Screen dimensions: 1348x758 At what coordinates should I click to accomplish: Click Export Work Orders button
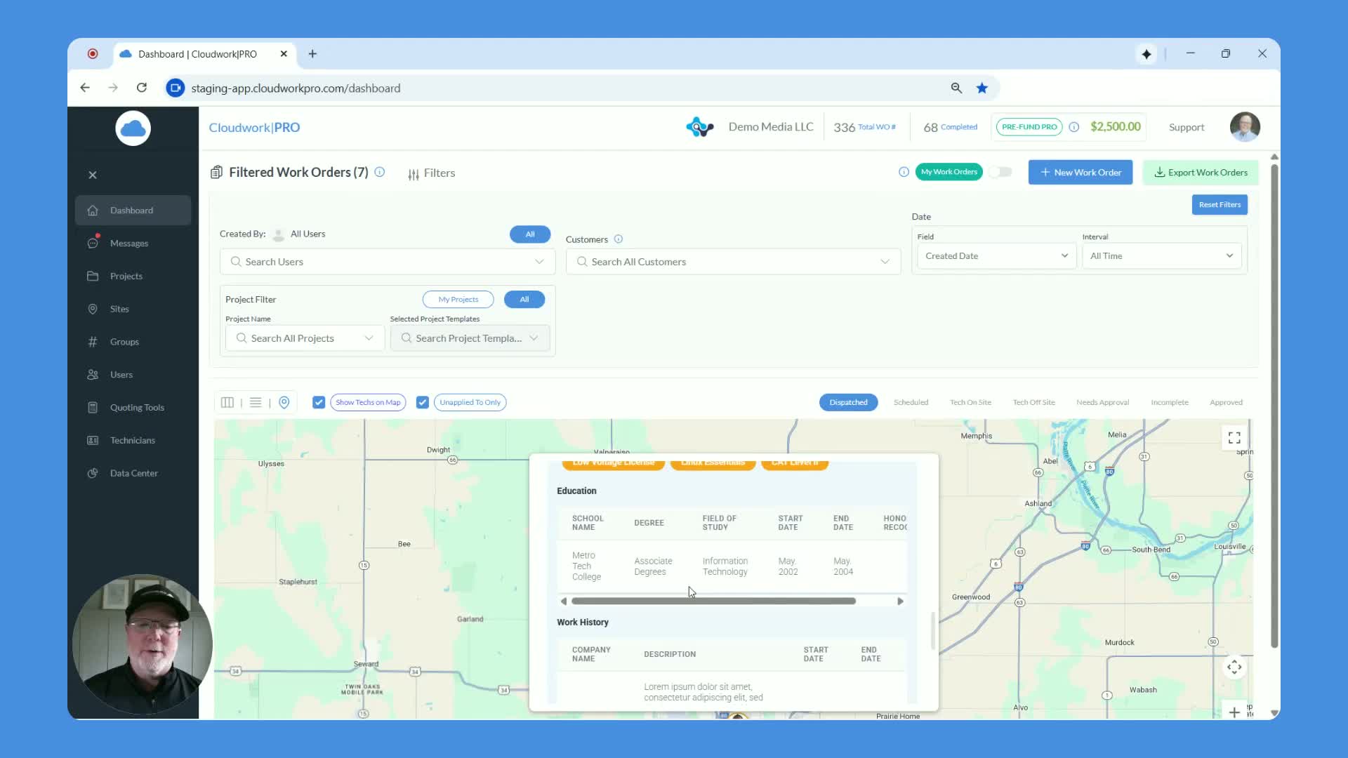[x=1201, y=173]
